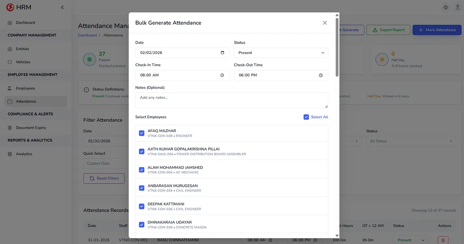
Task: Click Entities building icon
Action: click(x=10, y=49)
